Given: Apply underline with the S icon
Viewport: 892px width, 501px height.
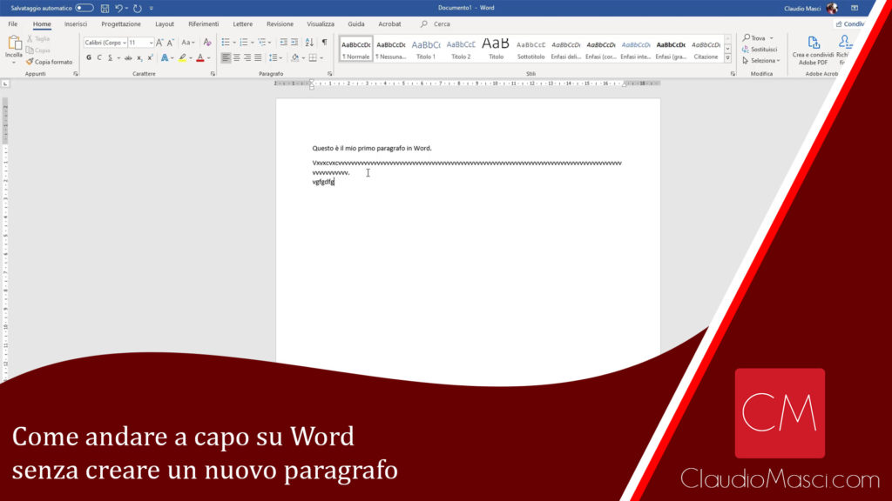Looking at the screenshot, I should click(110, 57).
